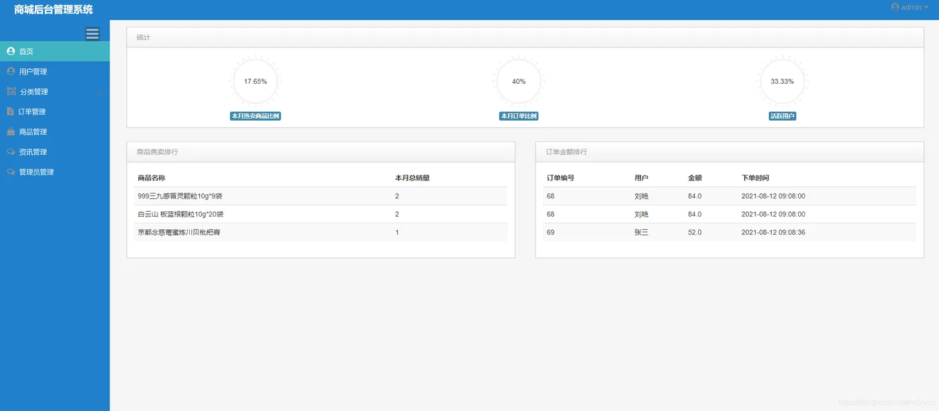The image size is (939, 411).
Task: Select the 京都念慈菴蜜炼川贝枇杷膏 row
Action: 321,232
